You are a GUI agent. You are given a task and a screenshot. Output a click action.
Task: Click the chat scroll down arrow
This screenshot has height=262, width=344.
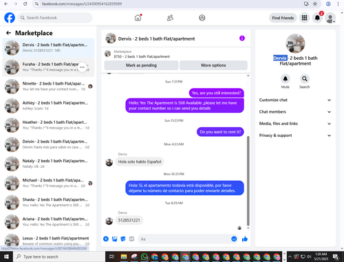click(248, 228)
